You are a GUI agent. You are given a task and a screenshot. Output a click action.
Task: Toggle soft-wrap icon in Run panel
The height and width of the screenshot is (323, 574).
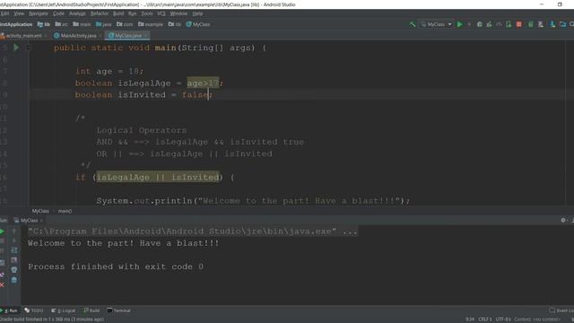tap(14, 250)
